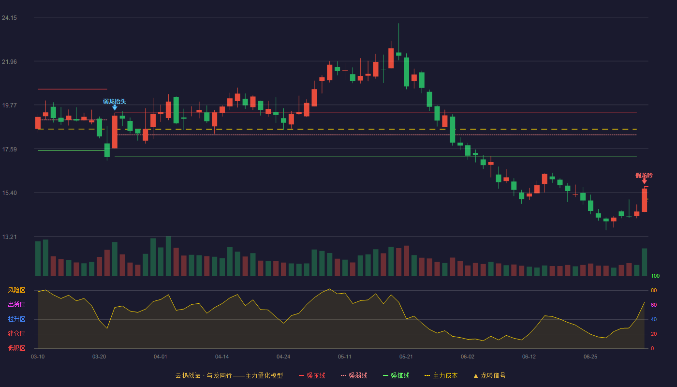Click the red 强压线 legend line icon
Screen dimensions: 677x387
301,375
